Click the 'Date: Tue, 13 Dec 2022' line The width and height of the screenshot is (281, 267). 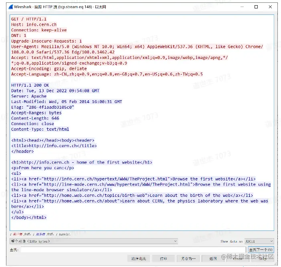pyautogui.click(x=55, y=91)
